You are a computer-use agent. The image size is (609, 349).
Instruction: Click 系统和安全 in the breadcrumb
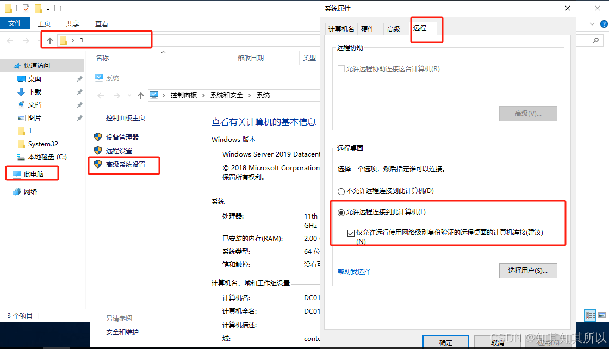(x=227, y=95)
